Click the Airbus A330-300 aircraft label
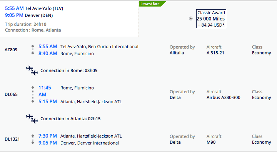The image size is (277, 153). [224, 98]
